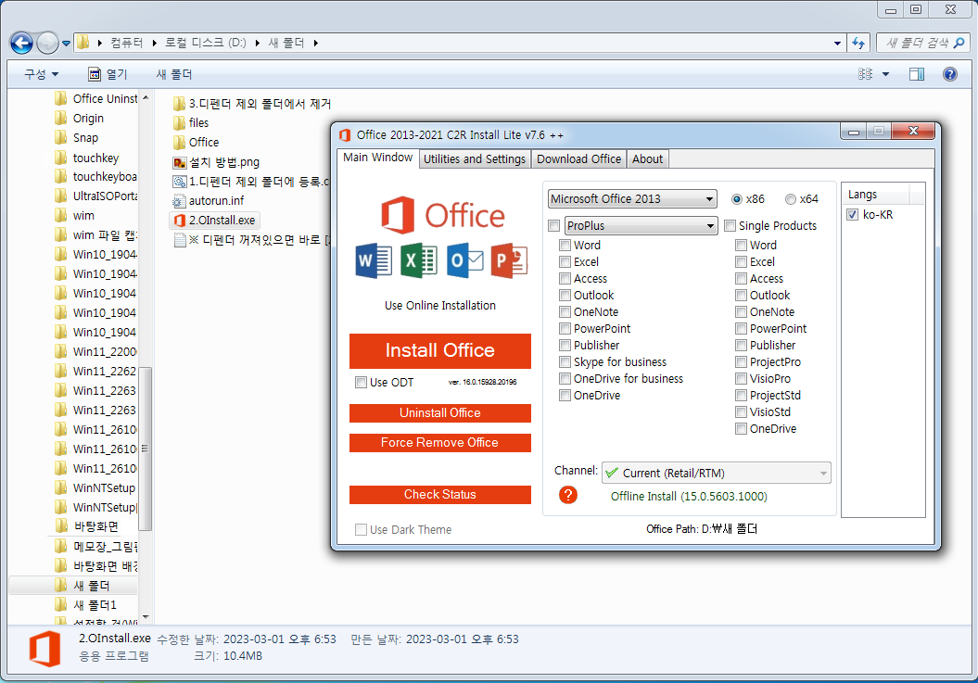Open recent locations dropdown beside nav arrows
Image resolution: width=978 pixels, height=683 pixels.
click(66, 44)
